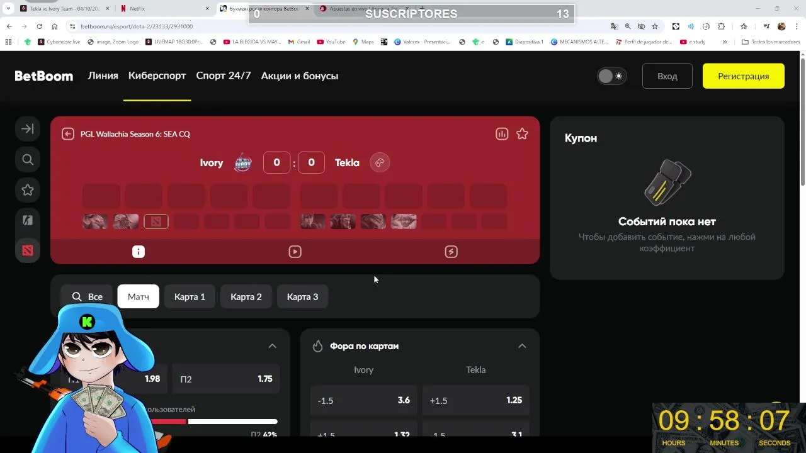The width and height of the screenshot is (806, 453).
Task: Select the Counter-Strike icon in the left sidebar
Action: 28,220
